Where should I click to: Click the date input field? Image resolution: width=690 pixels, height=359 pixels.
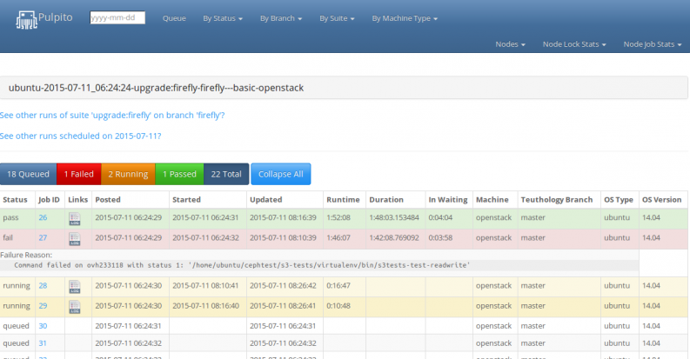coord(117,17)
